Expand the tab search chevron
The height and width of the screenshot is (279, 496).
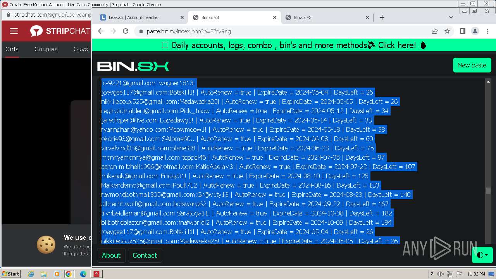(451, 17)
